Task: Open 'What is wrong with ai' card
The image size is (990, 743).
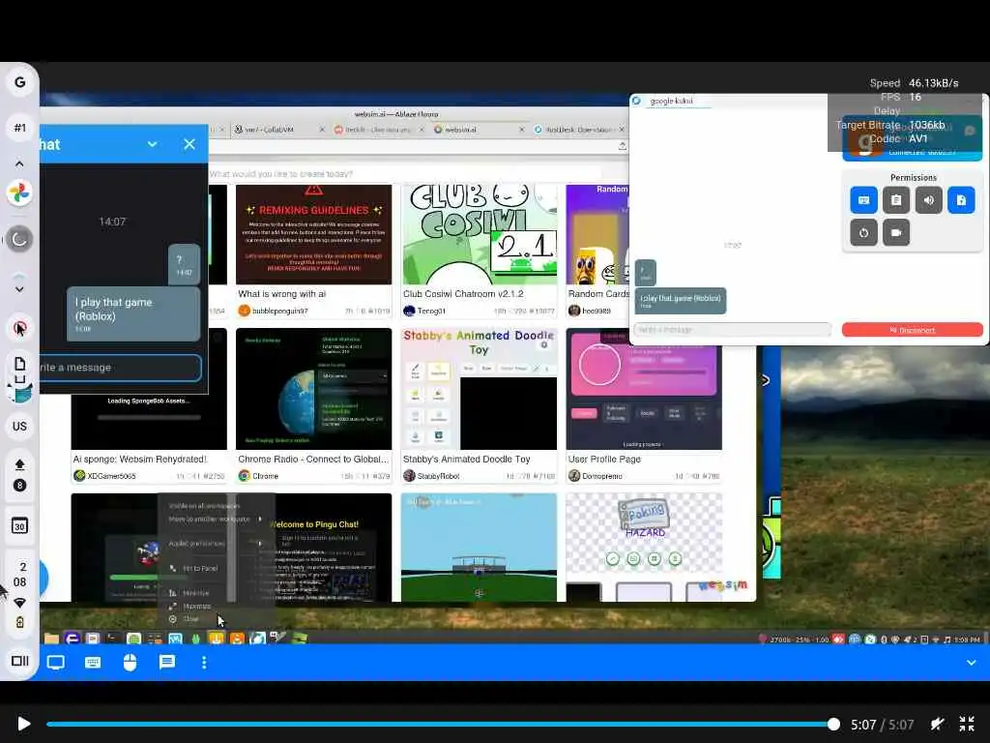Action: pos(314,251)
